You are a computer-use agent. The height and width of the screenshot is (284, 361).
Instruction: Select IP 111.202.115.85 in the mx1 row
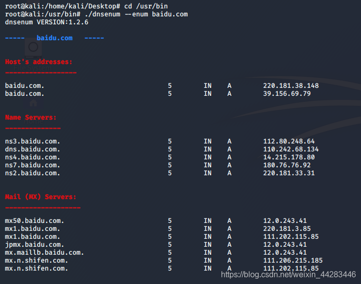291,237
